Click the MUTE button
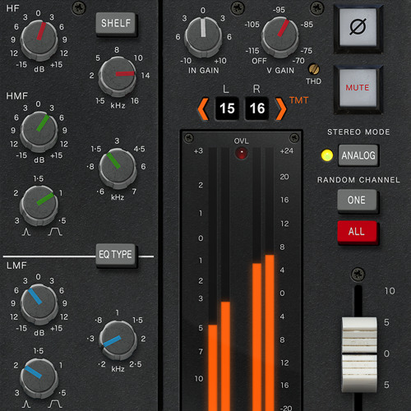411x411 pixels. click(358, 88)
